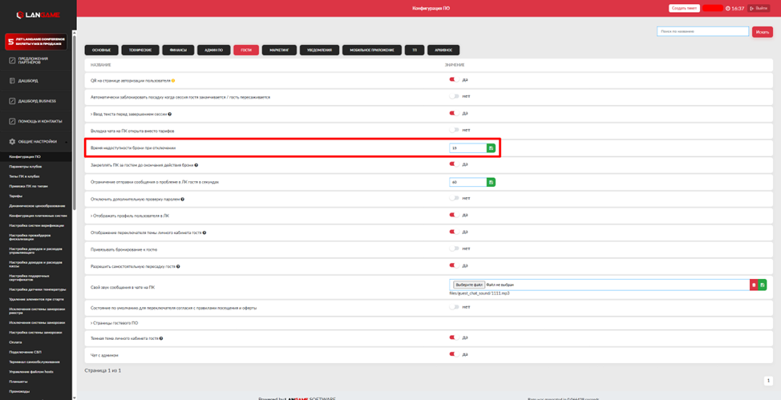Expand 'Страницы гостевого ПО' section

(x=114, y=323)
